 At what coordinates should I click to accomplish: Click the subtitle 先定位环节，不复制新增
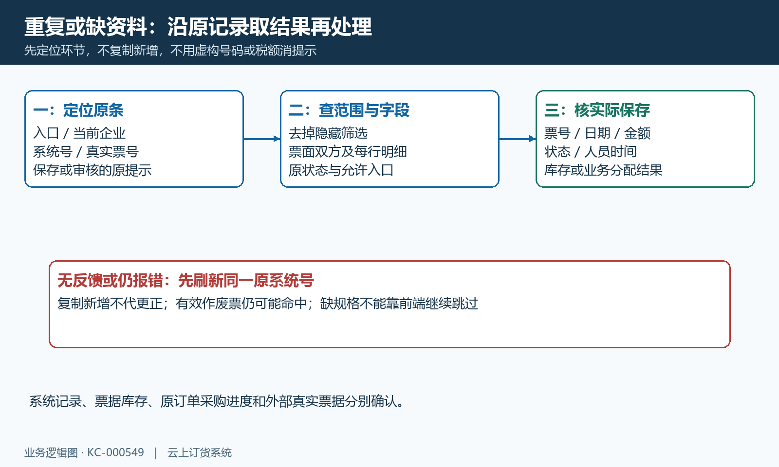tap(91, 51)
